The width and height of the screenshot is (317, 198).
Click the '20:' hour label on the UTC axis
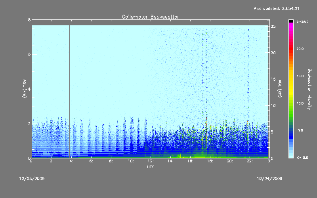click(x=230, y=161)
